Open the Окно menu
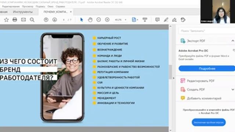Screen dimensions: 235x132 click(50, 7)
